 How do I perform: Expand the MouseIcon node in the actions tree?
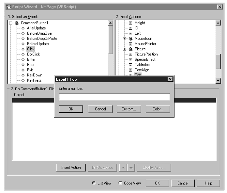pyautogui.click(x=124, y=39)
